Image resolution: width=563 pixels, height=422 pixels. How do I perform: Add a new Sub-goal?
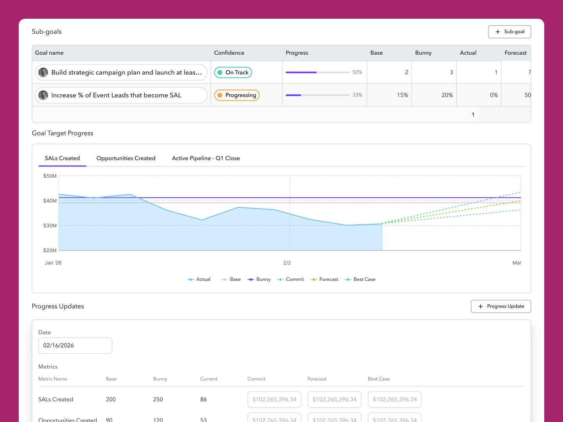pos(509,32)
